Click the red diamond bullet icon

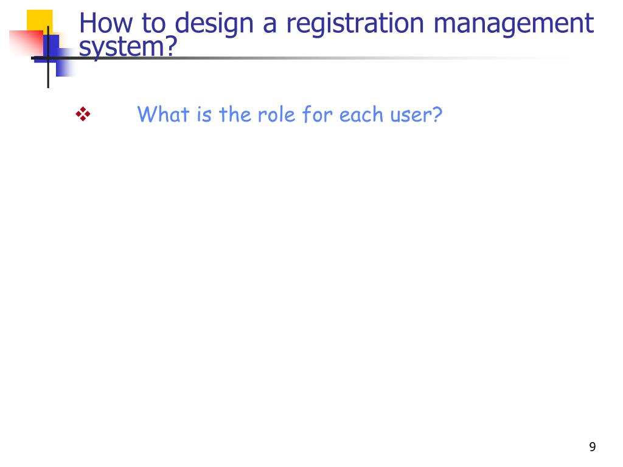[83, 114]
